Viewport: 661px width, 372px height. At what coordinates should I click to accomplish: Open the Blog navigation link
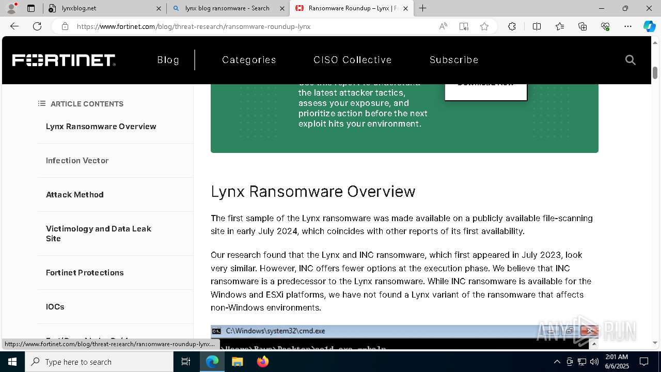point(168,60)
